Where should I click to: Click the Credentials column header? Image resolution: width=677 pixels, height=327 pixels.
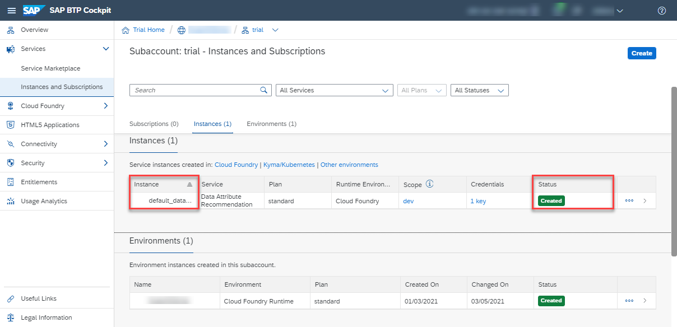[x=499, y=184]
